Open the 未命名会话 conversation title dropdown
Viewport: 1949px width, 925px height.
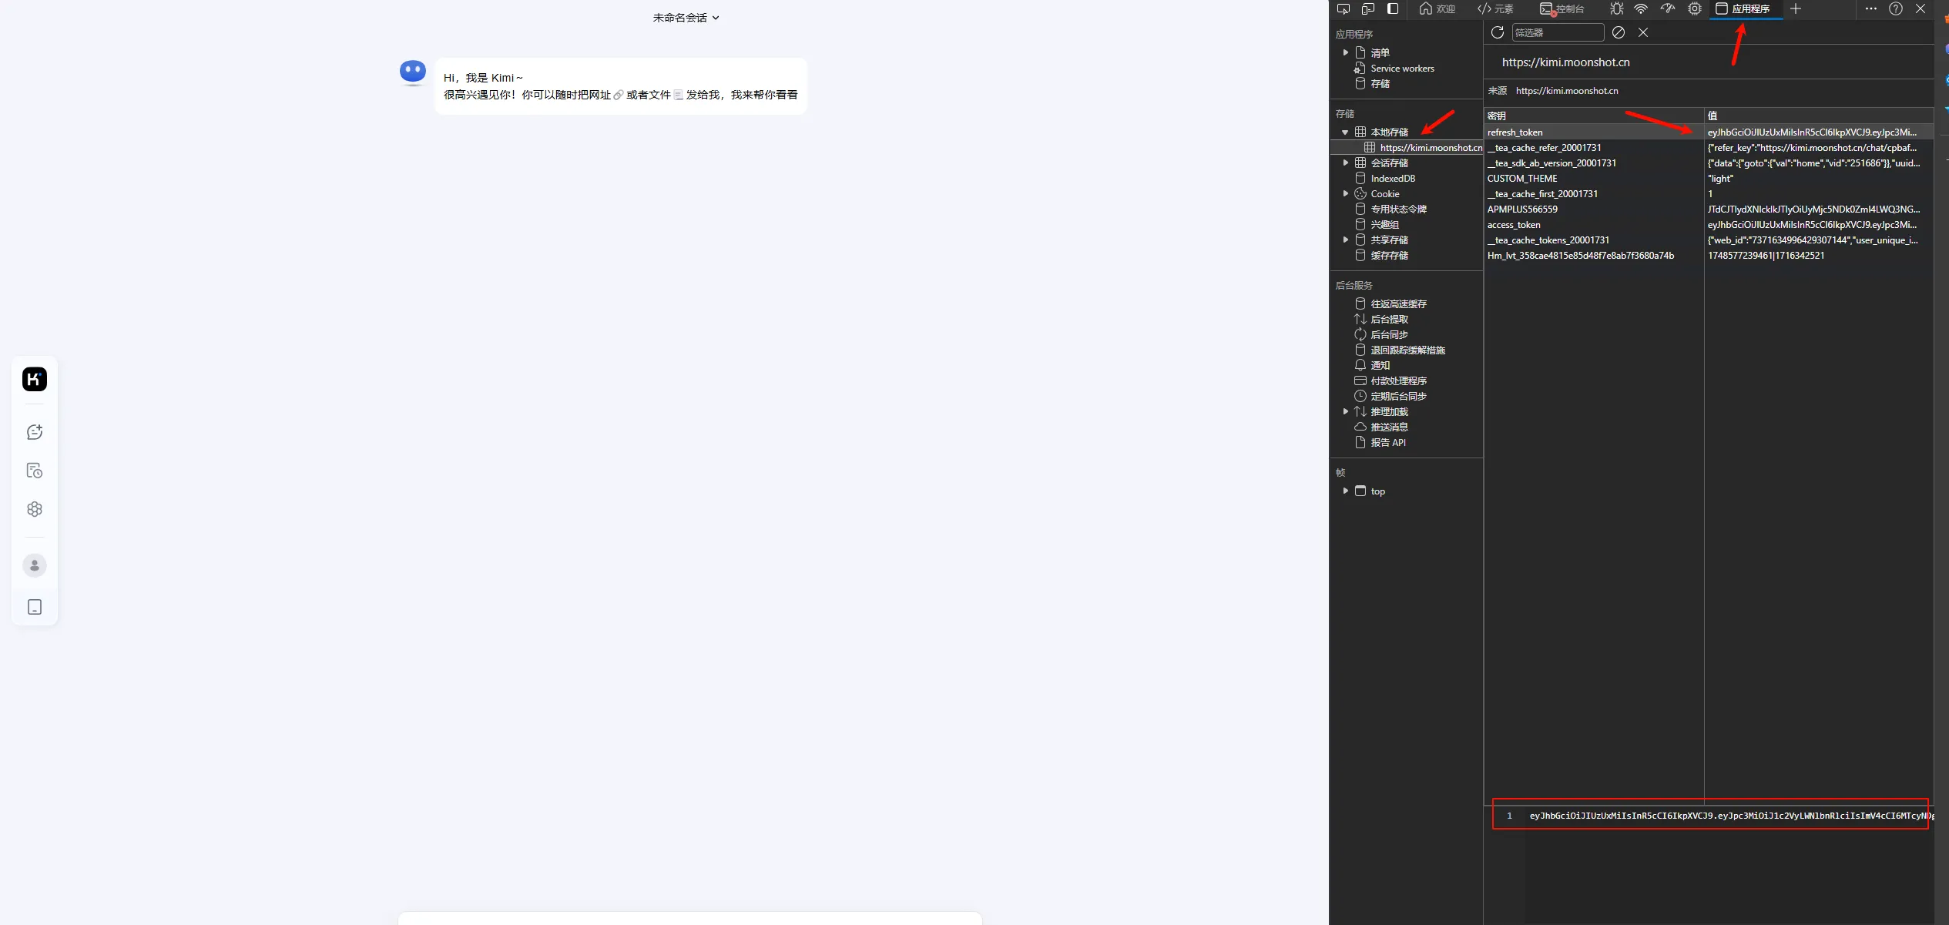pyautogui.click(x=686, y=18)
